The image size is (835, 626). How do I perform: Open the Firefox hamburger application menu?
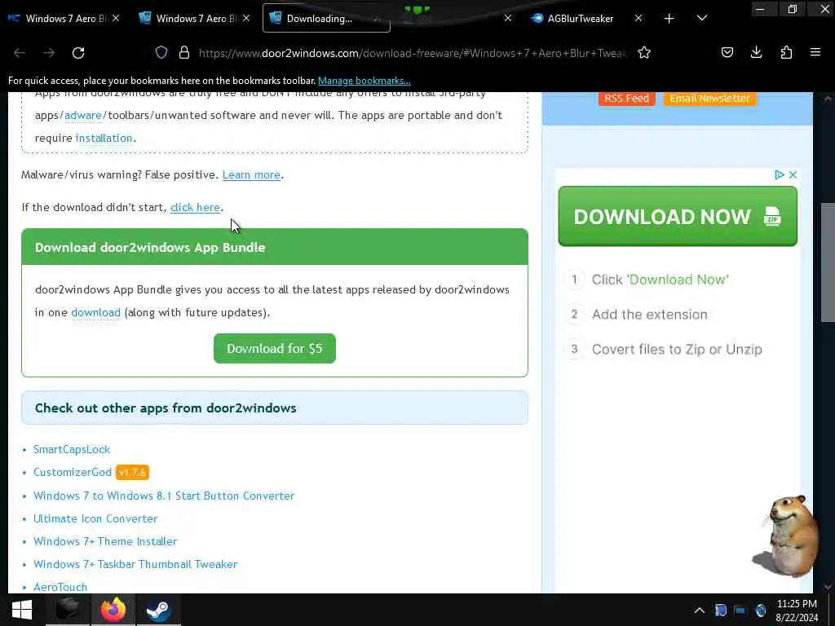815,52
